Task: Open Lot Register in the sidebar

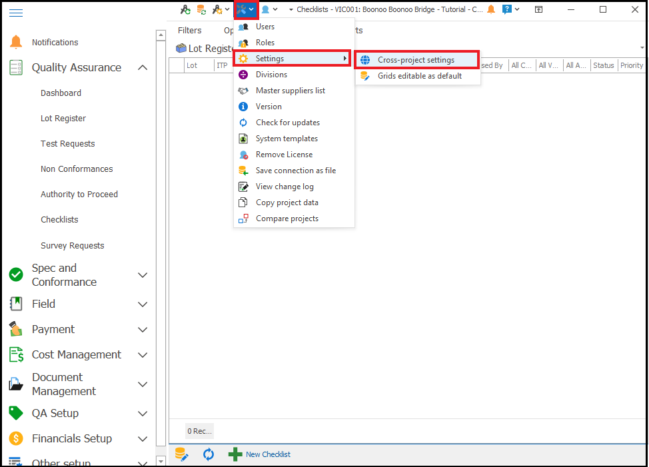Action: click(63, 119)
